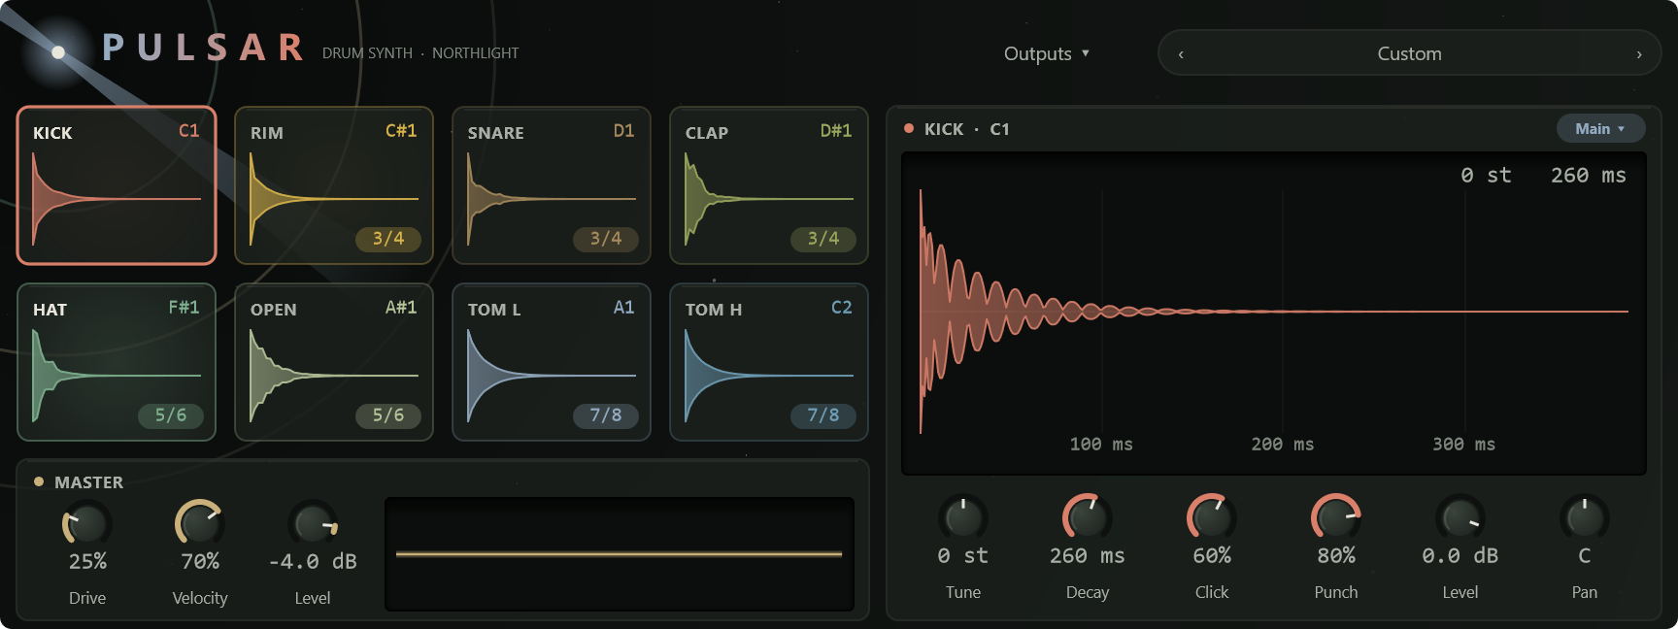Viewport: 1678px width, 629px height.
Task: Select the OPEN hi-hat pad
Action: click(334, 362)
